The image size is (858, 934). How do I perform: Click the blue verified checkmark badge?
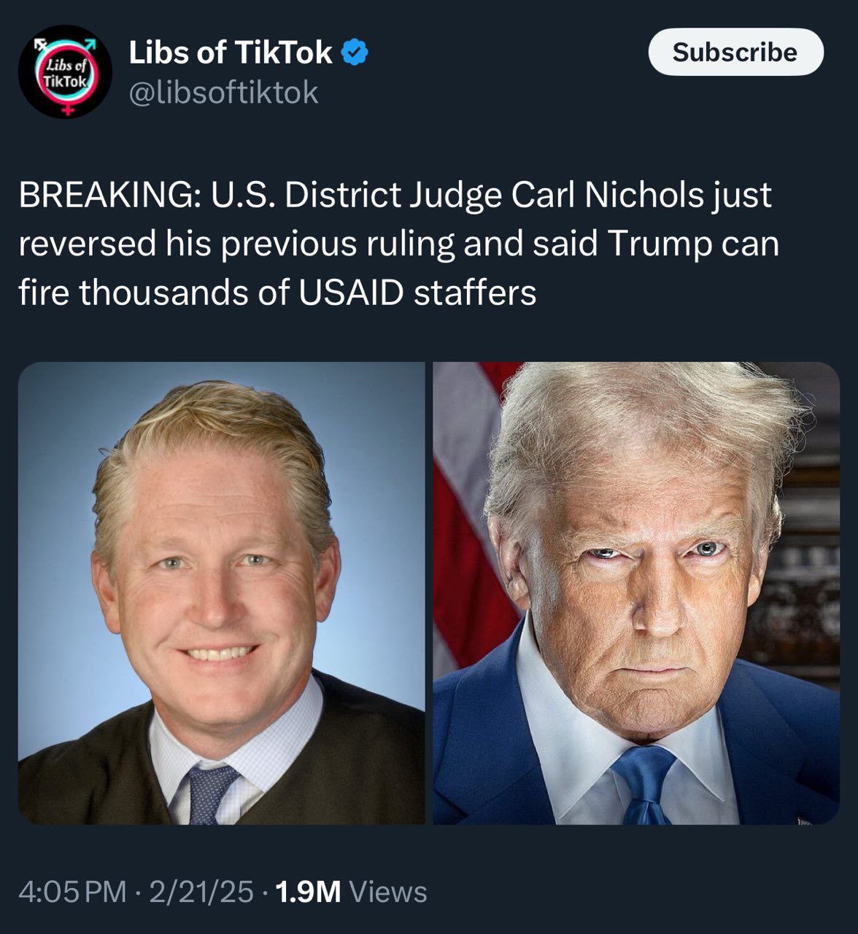click(355, 53)
